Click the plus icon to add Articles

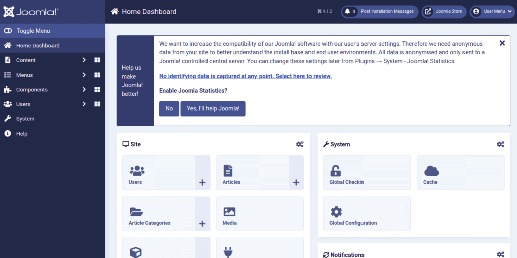pos(296,182)
